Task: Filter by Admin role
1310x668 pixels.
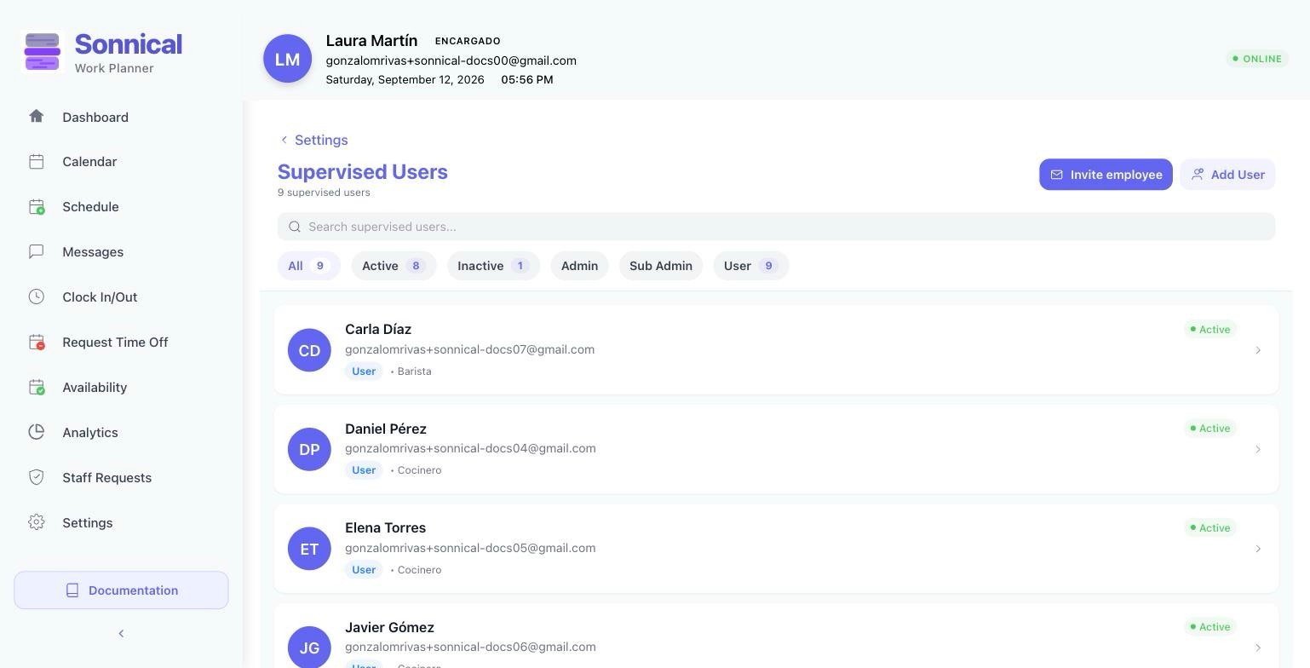Action: coord(579,266)
